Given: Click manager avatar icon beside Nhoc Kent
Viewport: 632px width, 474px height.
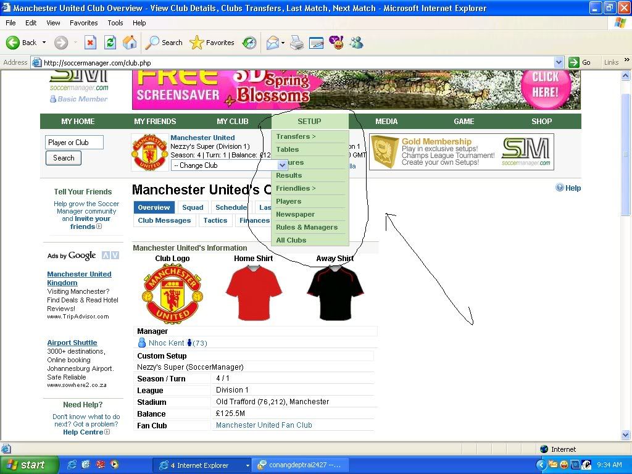Looking at the screenshot, I should (142, 343).
